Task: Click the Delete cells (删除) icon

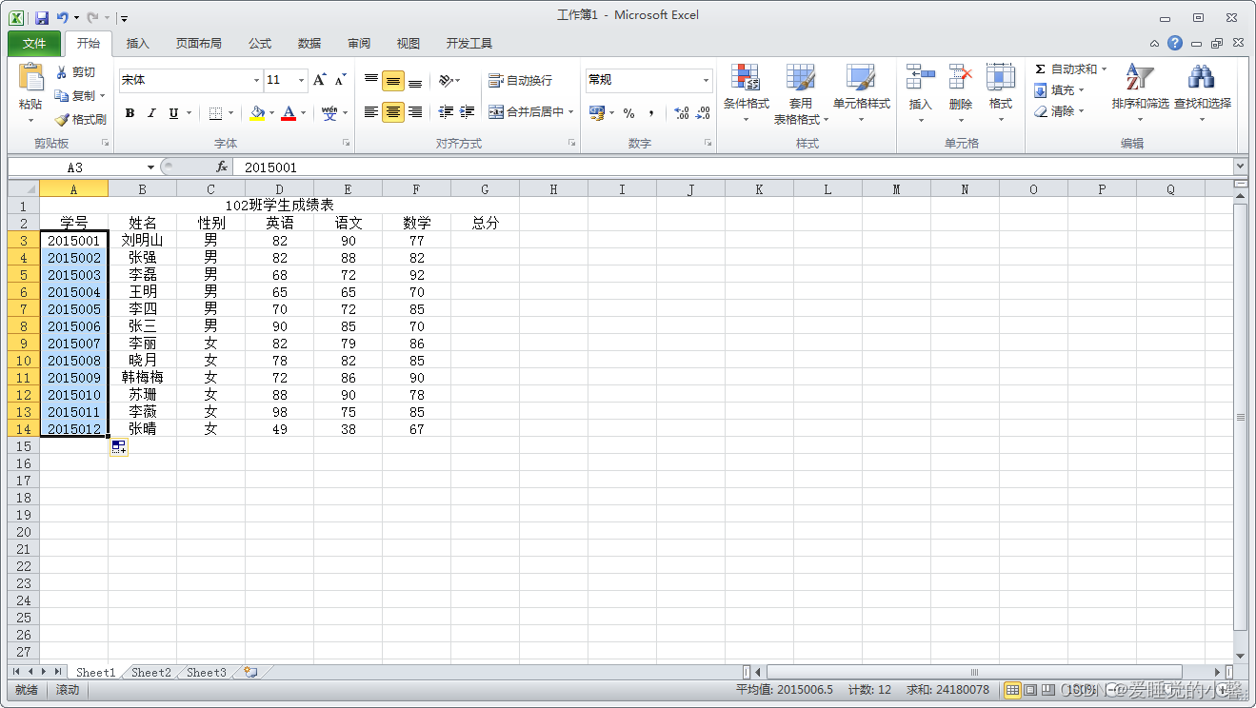Action: point(960,78)
